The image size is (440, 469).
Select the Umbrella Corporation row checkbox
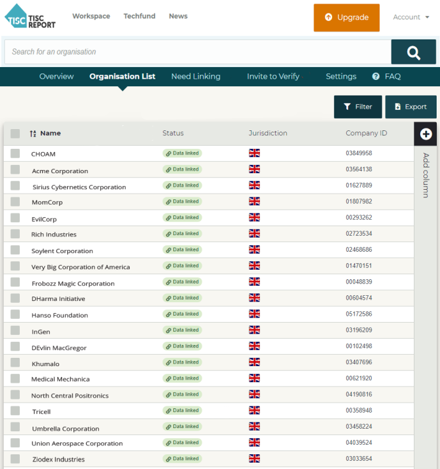pos(15,427)
